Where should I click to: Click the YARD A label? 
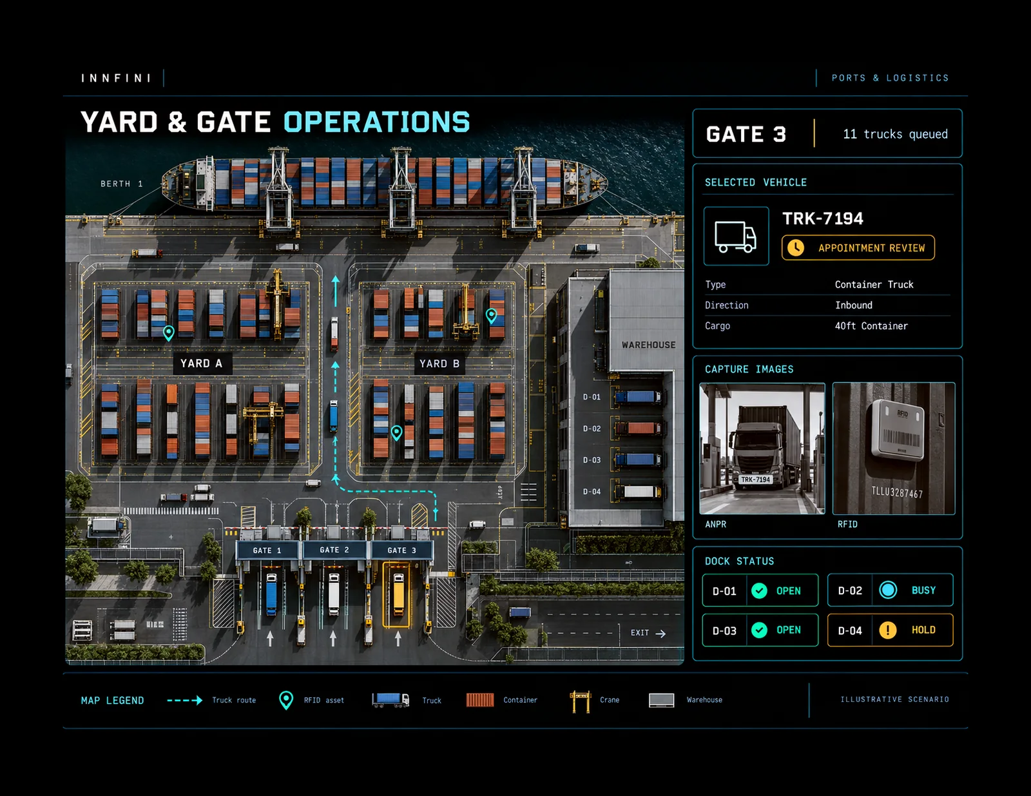(202, 364)
